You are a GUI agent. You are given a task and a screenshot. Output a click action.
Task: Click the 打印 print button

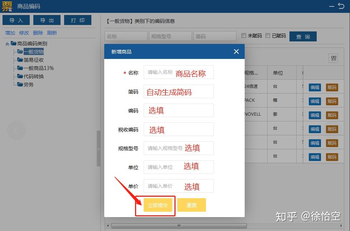click(x=78, y=20)
